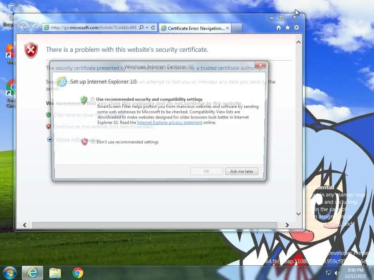Click the OK button in setup dialog
Screen dimensions: 374x280
206,171
